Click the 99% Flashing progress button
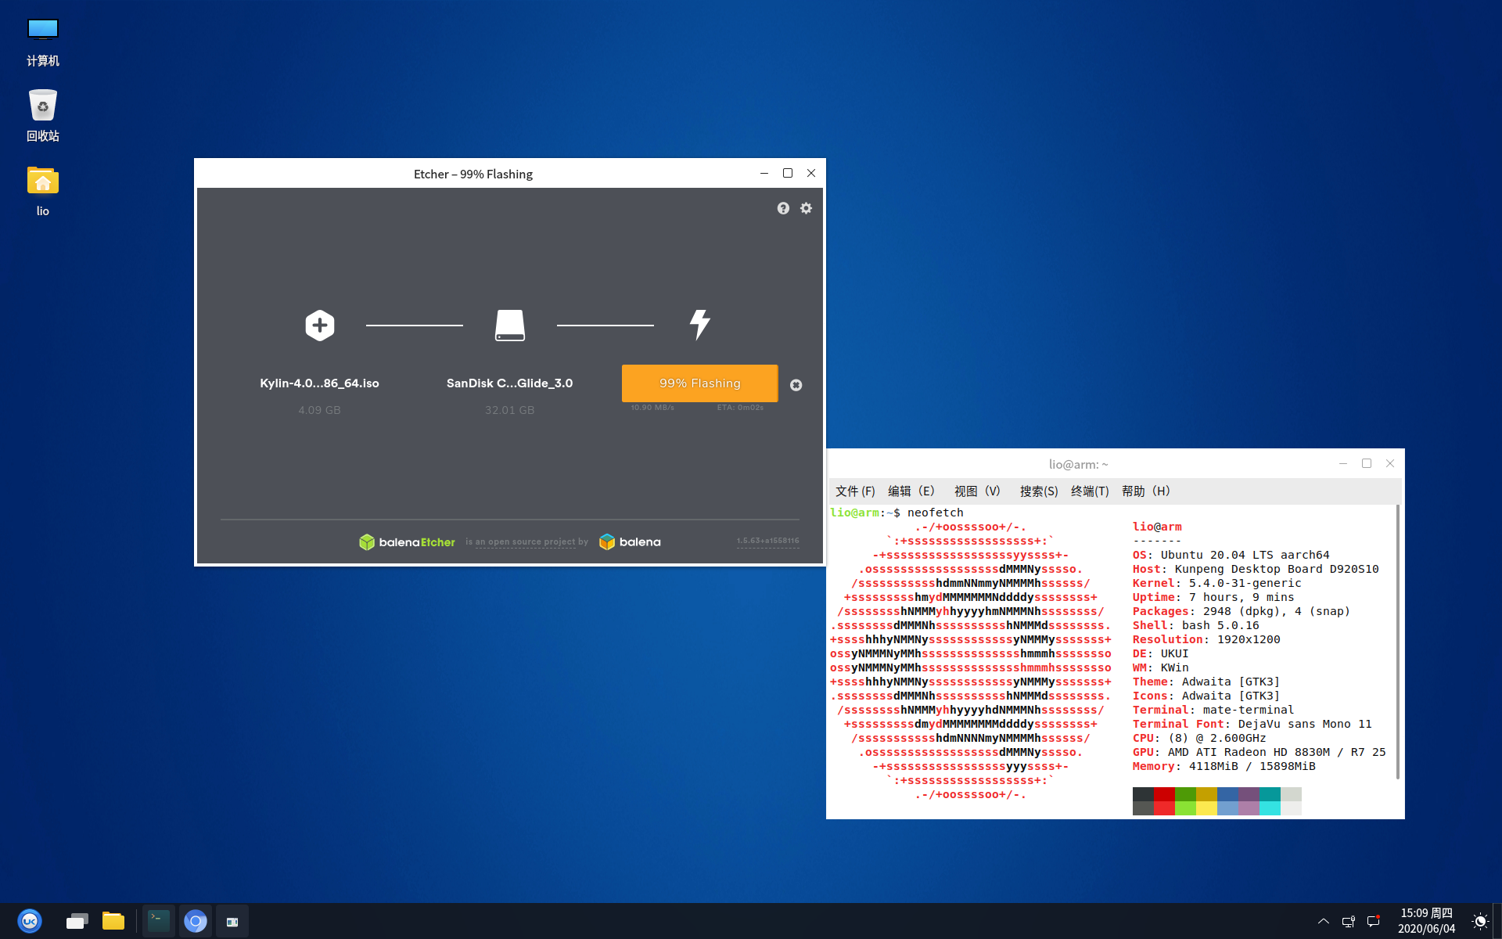The height and width of the screenshot is (939, 1502). coord(699,383)
